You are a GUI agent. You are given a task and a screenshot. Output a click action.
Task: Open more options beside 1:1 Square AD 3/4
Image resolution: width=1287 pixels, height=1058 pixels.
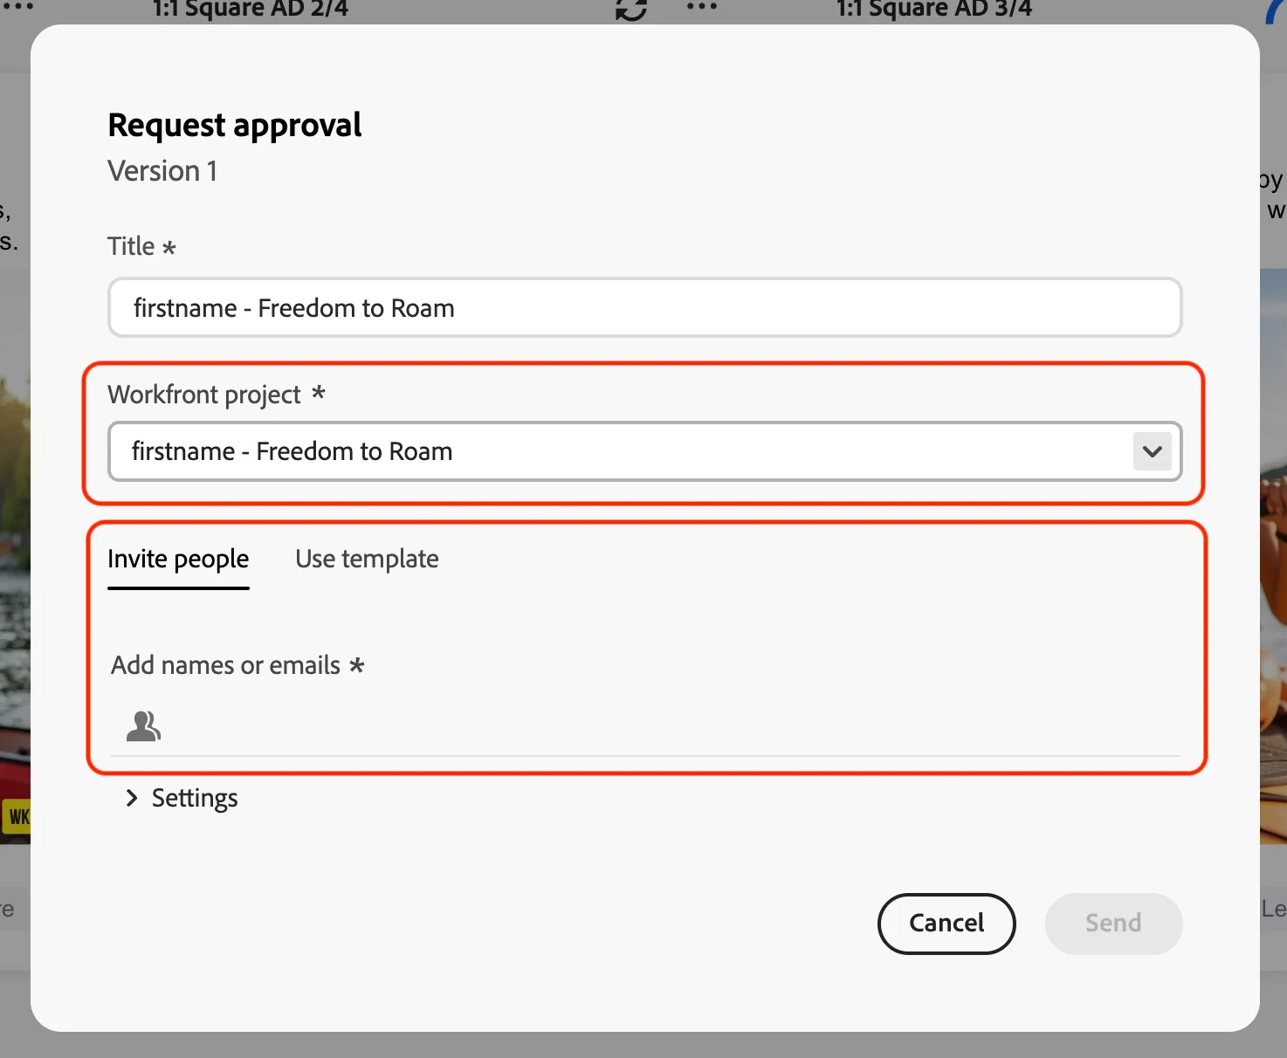[701, 7]
